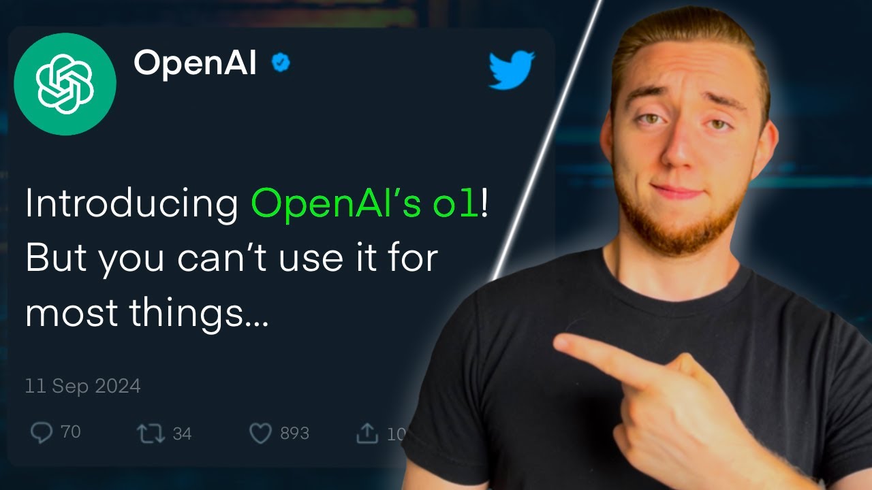This screenshot has height=490, width=872.
Task: Click the share upload icon
Action: [368, 434]
